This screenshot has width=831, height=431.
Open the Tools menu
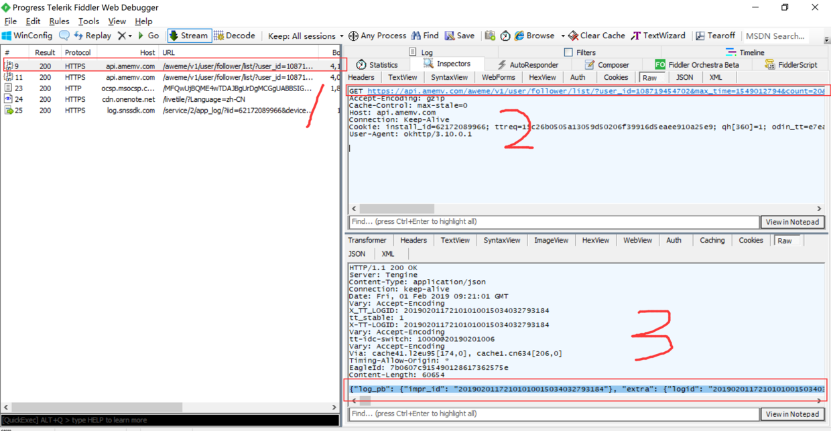point(88,21)
